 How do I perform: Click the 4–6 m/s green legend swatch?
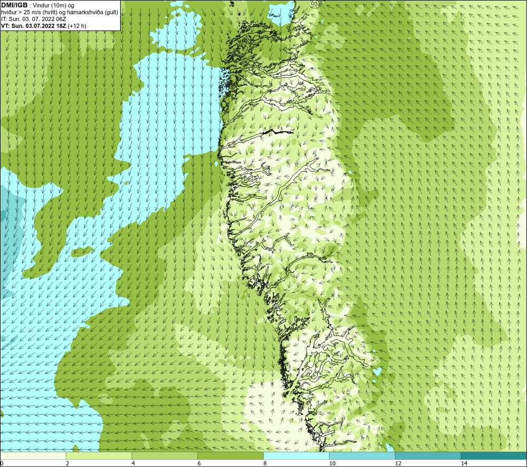164,455
